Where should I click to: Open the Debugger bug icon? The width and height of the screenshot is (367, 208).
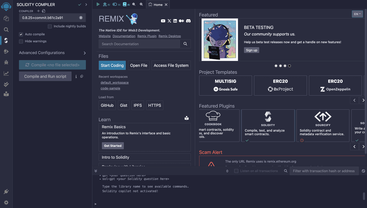[x=6, y=62]
